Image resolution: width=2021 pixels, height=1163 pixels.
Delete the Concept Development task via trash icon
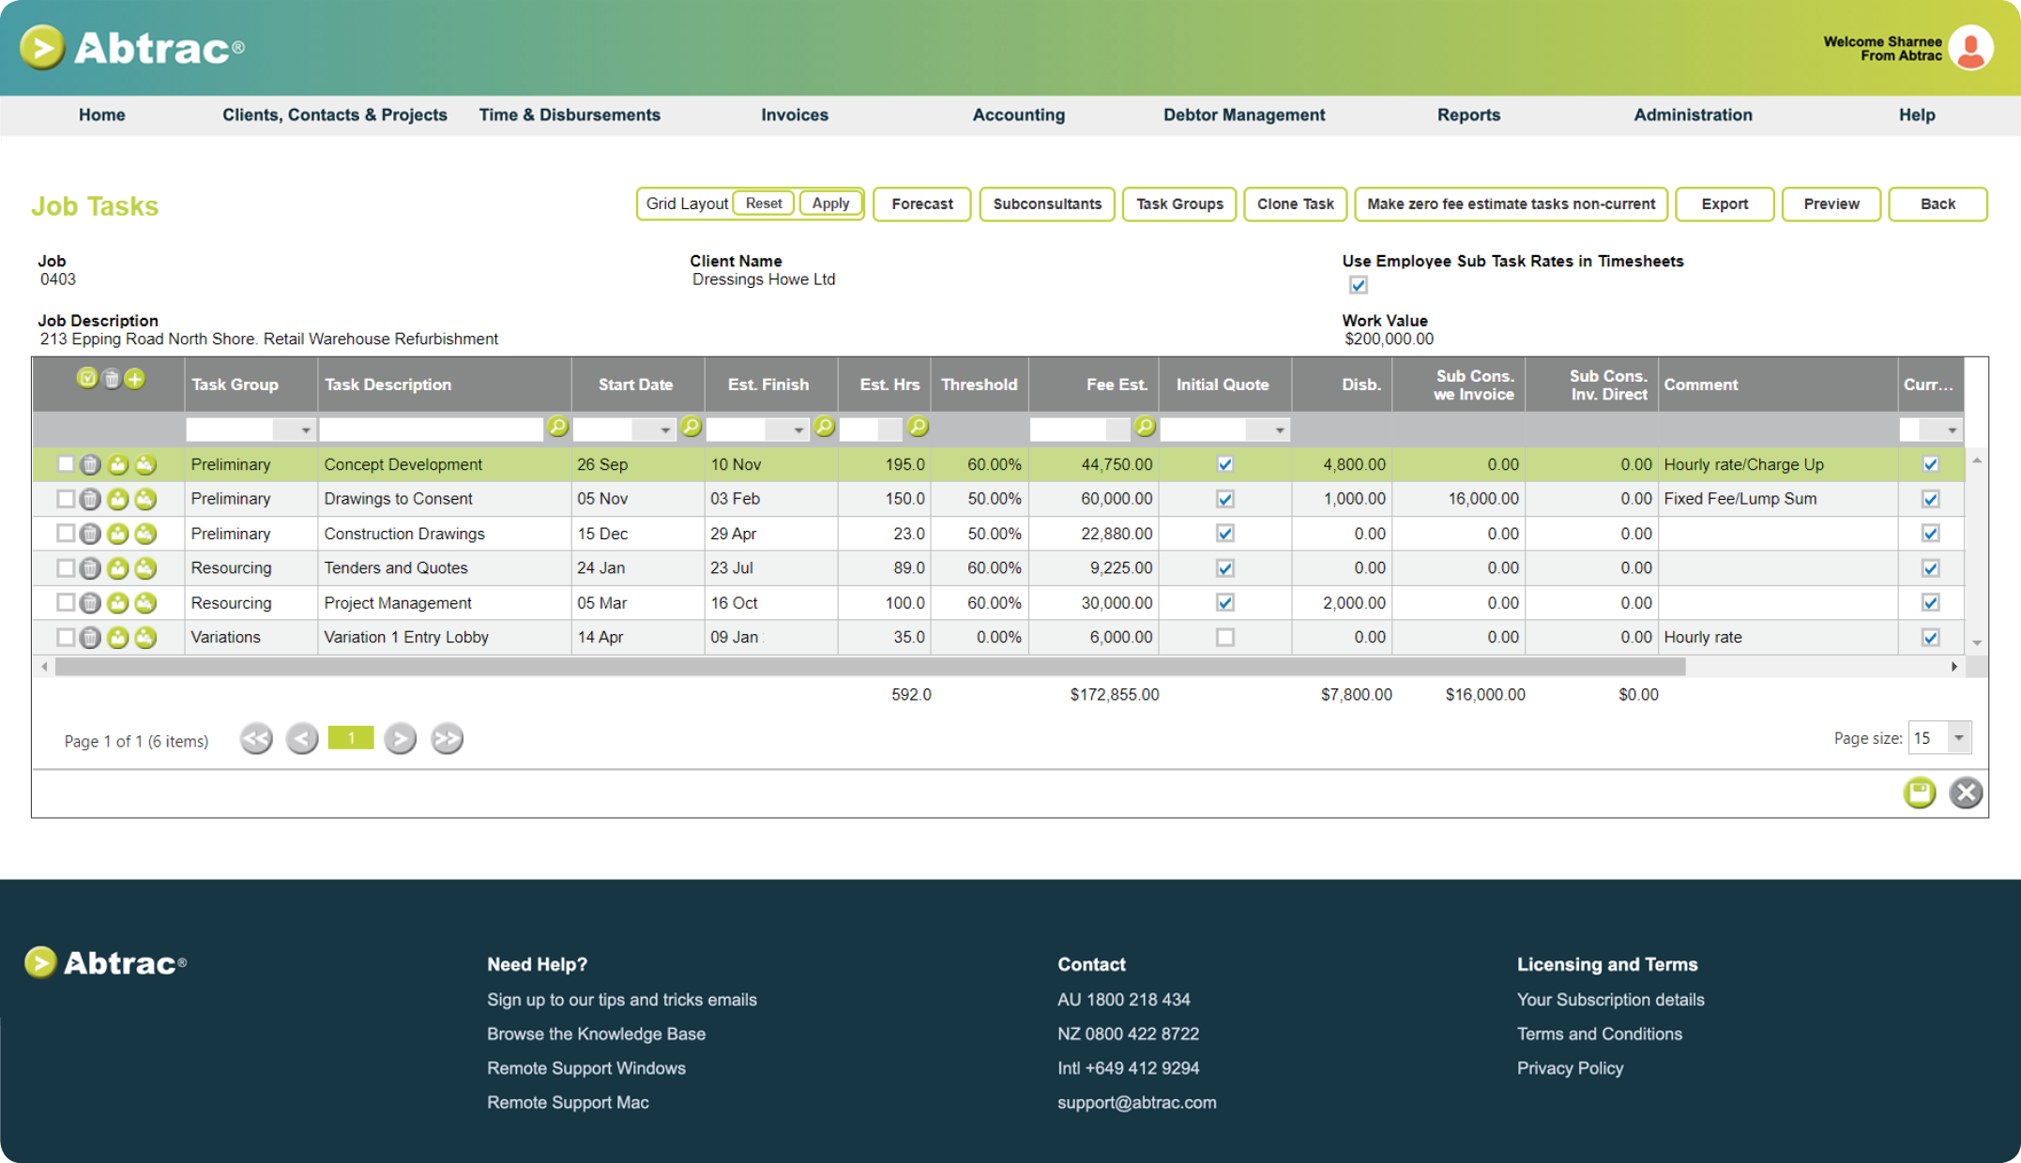tap(90, 464)
